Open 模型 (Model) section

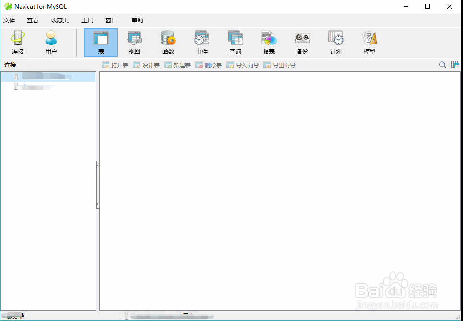(369, 43)
